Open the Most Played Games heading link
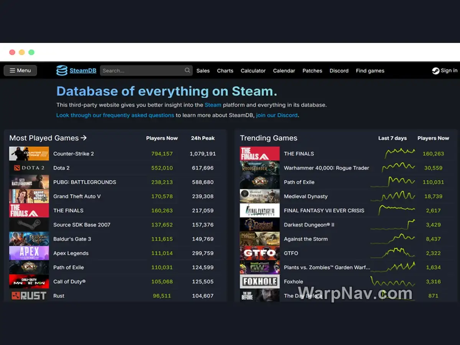 click(x=48, y=138)
